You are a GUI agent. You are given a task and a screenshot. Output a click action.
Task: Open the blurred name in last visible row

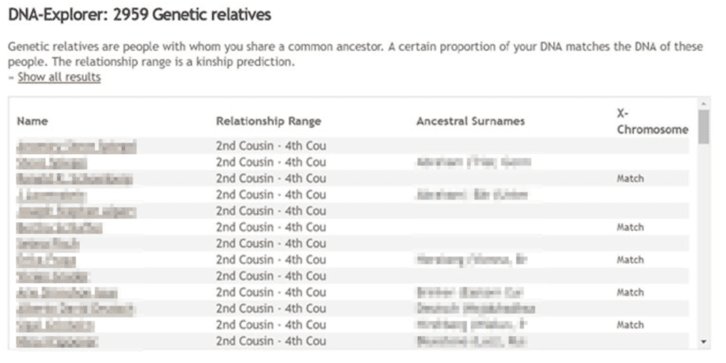coord(57,342)
